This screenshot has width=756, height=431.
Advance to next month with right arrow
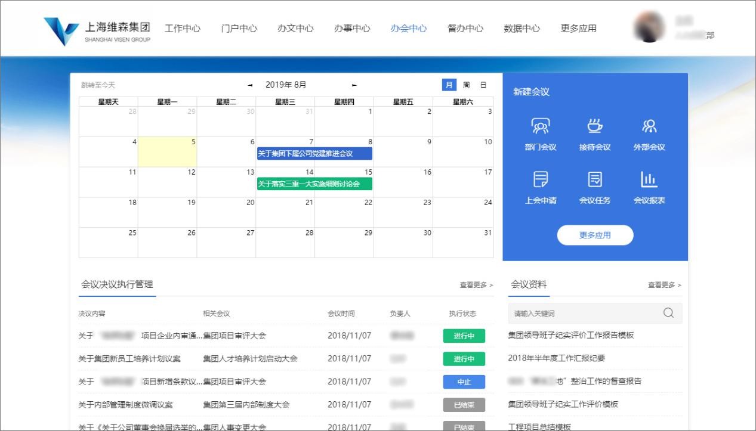tap(354, 85)
